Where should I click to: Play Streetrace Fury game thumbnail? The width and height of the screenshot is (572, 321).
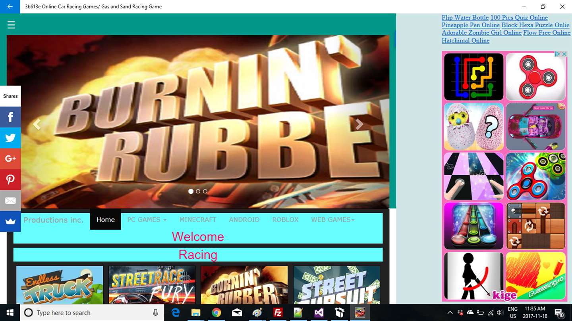pyautogui.click(x=152, y=285)
